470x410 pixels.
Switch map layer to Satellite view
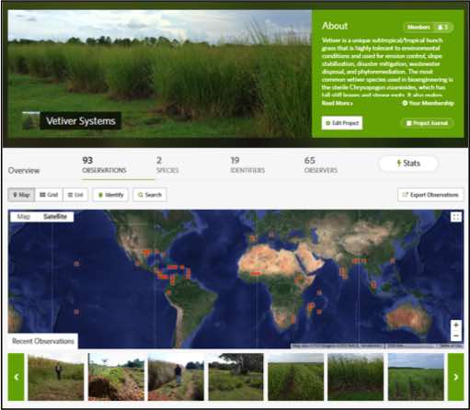point(55,217)
